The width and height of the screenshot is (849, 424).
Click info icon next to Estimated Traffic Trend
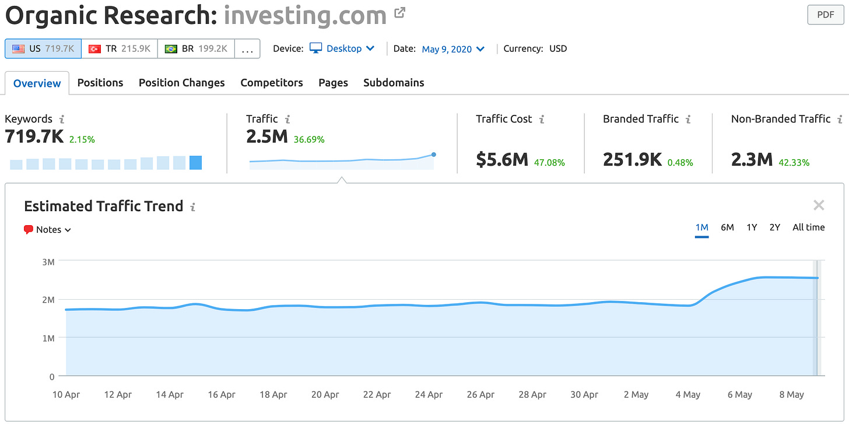[x=193, y=206]
